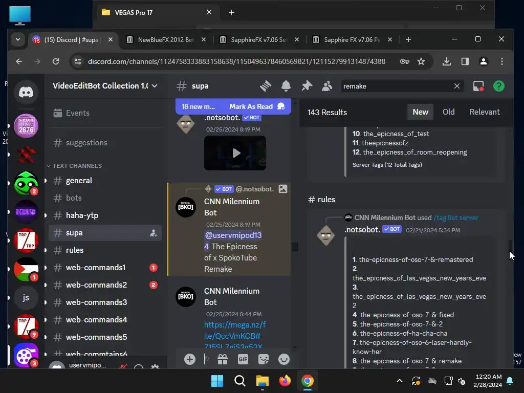Image resolution: width=524 pixels, height=393 pixels.
Task: Sort search results by Old
Action: (448, 112)
